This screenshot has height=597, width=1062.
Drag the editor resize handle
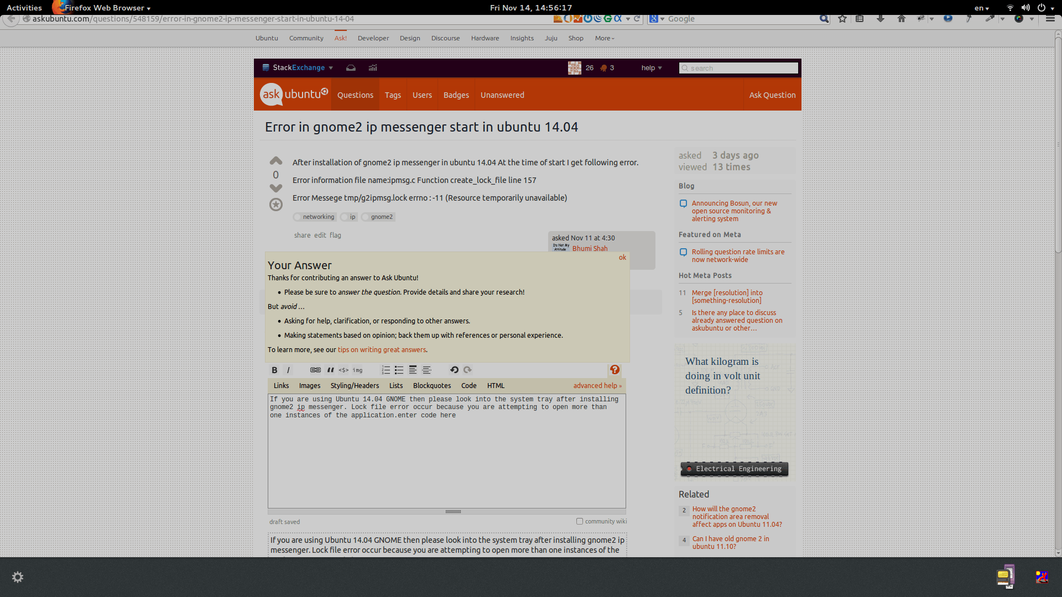(453, 511)
